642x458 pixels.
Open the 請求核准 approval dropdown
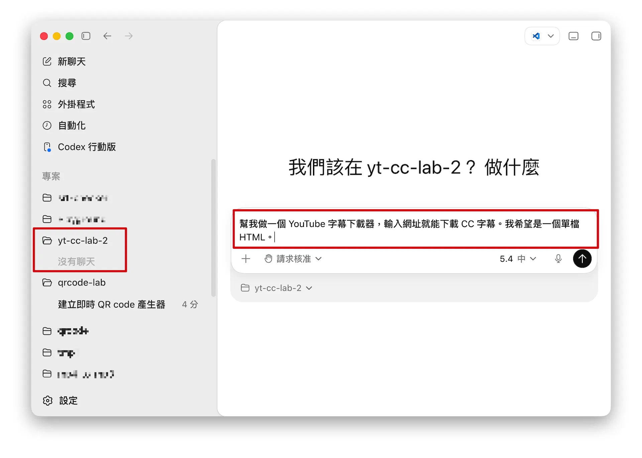293,259
